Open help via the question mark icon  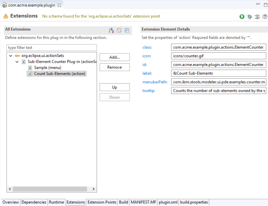265,17
